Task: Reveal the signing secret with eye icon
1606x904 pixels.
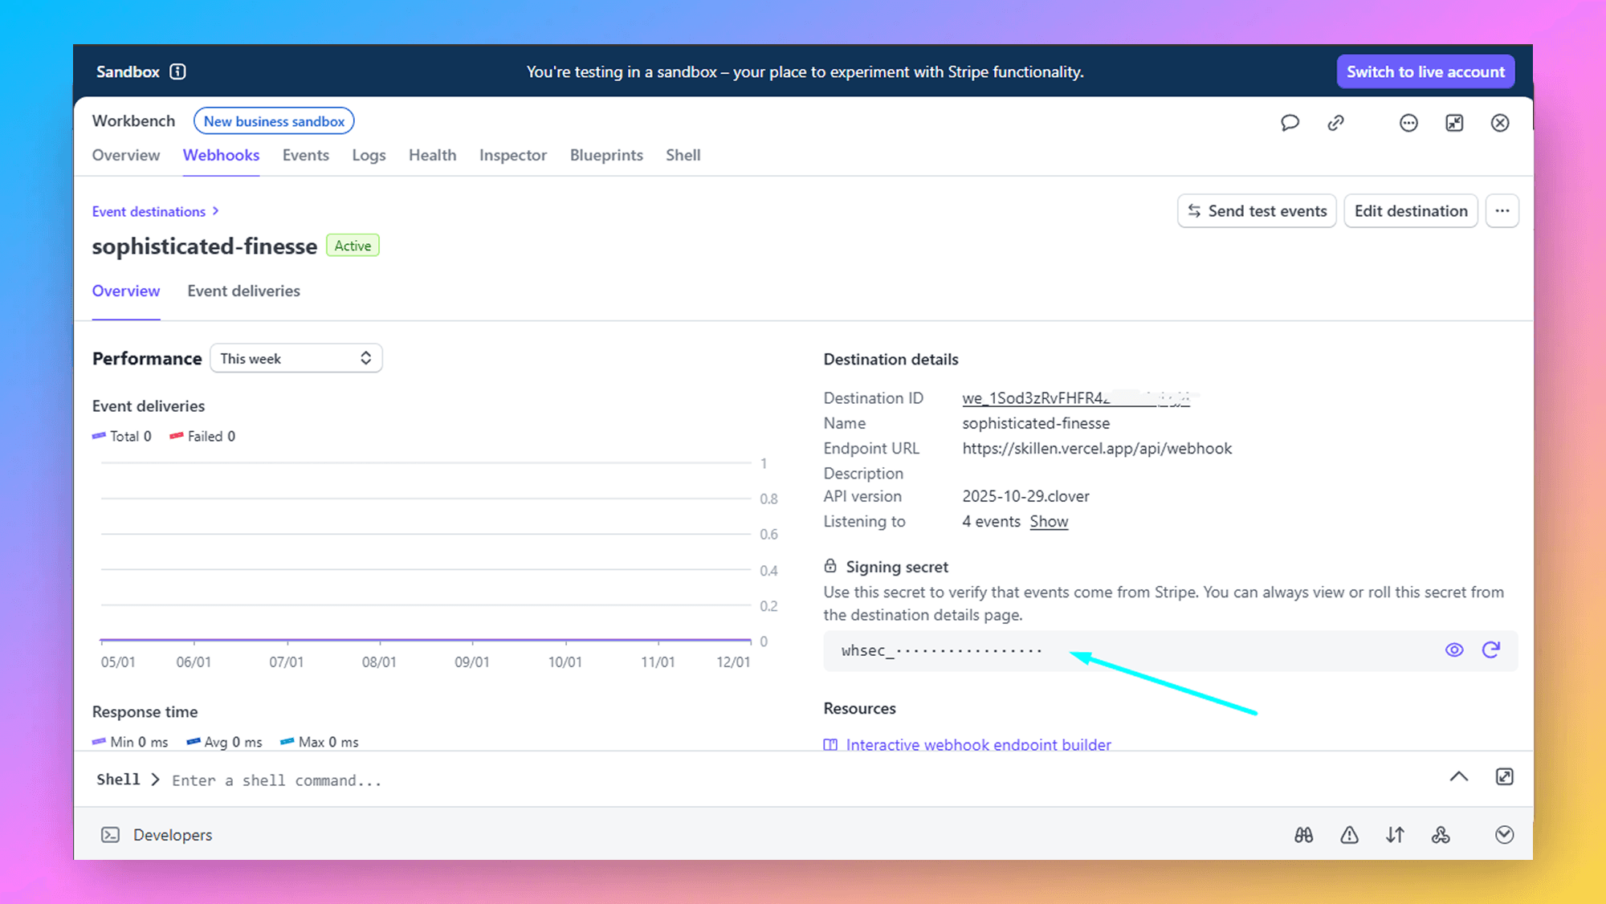Action: click(x=1454, y=650)
